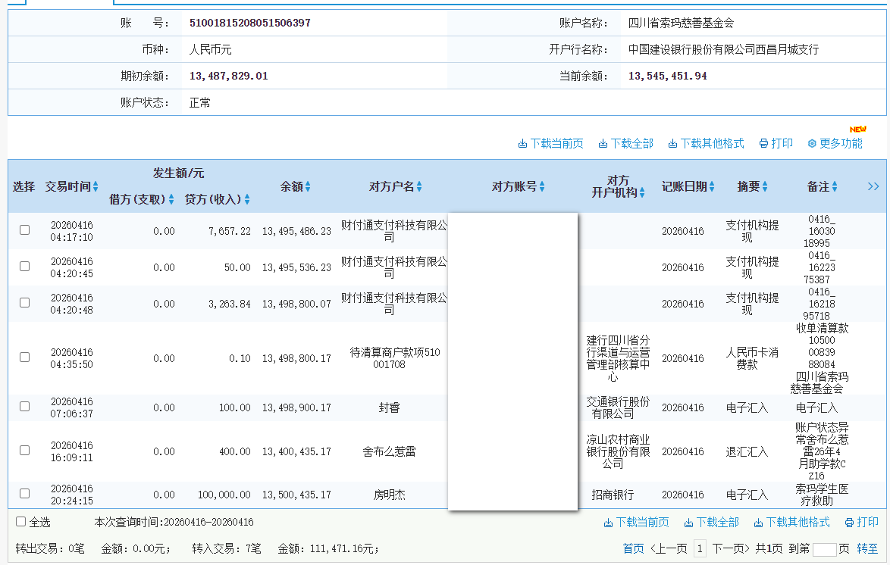Viewport: 890px width, 565px height.
Task: Check the first 财付通 transaction row checkbox
Action: click(x=24, y=231)
